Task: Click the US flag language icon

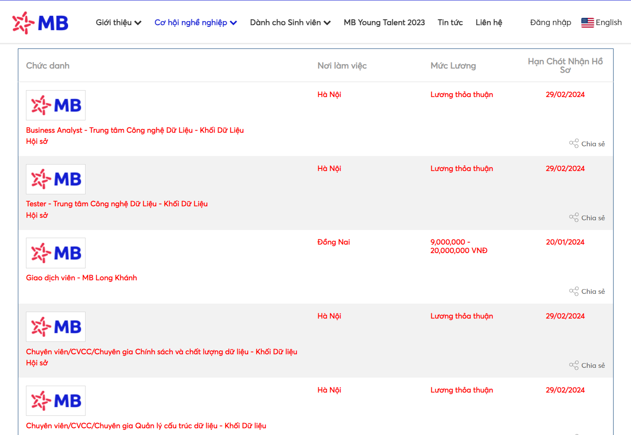Action: pyautogui.click(x=587, y=23)
